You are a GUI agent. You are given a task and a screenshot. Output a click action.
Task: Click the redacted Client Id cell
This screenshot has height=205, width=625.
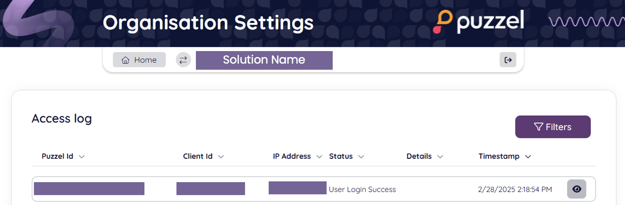pos(210,189)
